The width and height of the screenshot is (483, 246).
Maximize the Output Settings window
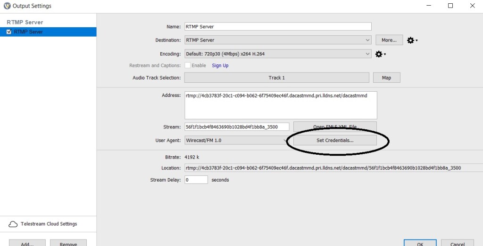[450, 6]
